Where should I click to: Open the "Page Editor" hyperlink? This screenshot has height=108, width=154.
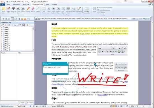pos(85,34)
